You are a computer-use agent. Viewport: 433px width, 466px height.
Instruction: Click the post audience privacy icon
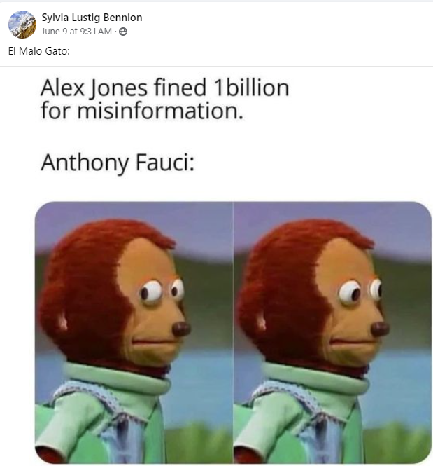123,32
